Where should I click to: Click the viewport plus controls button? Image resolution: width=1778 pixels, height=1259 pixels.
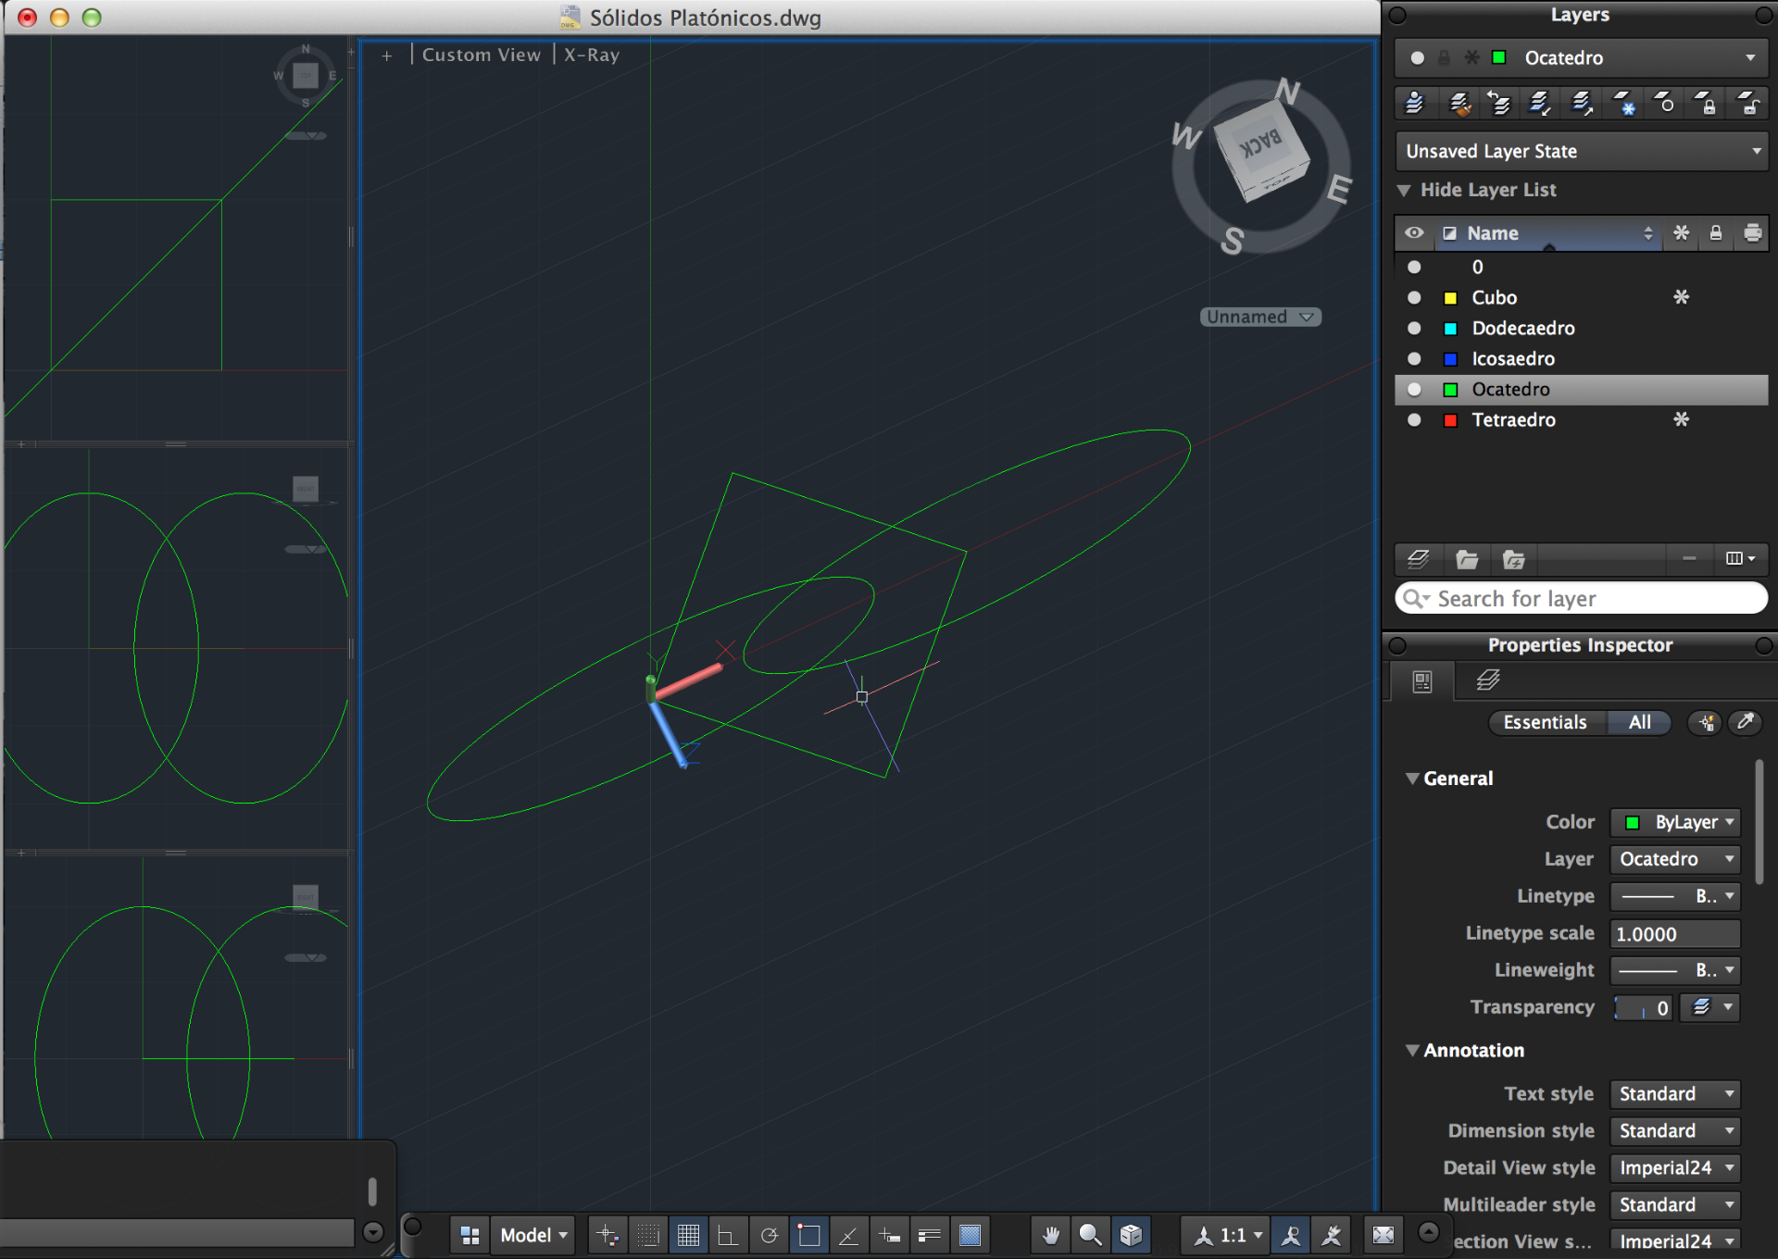387,56
